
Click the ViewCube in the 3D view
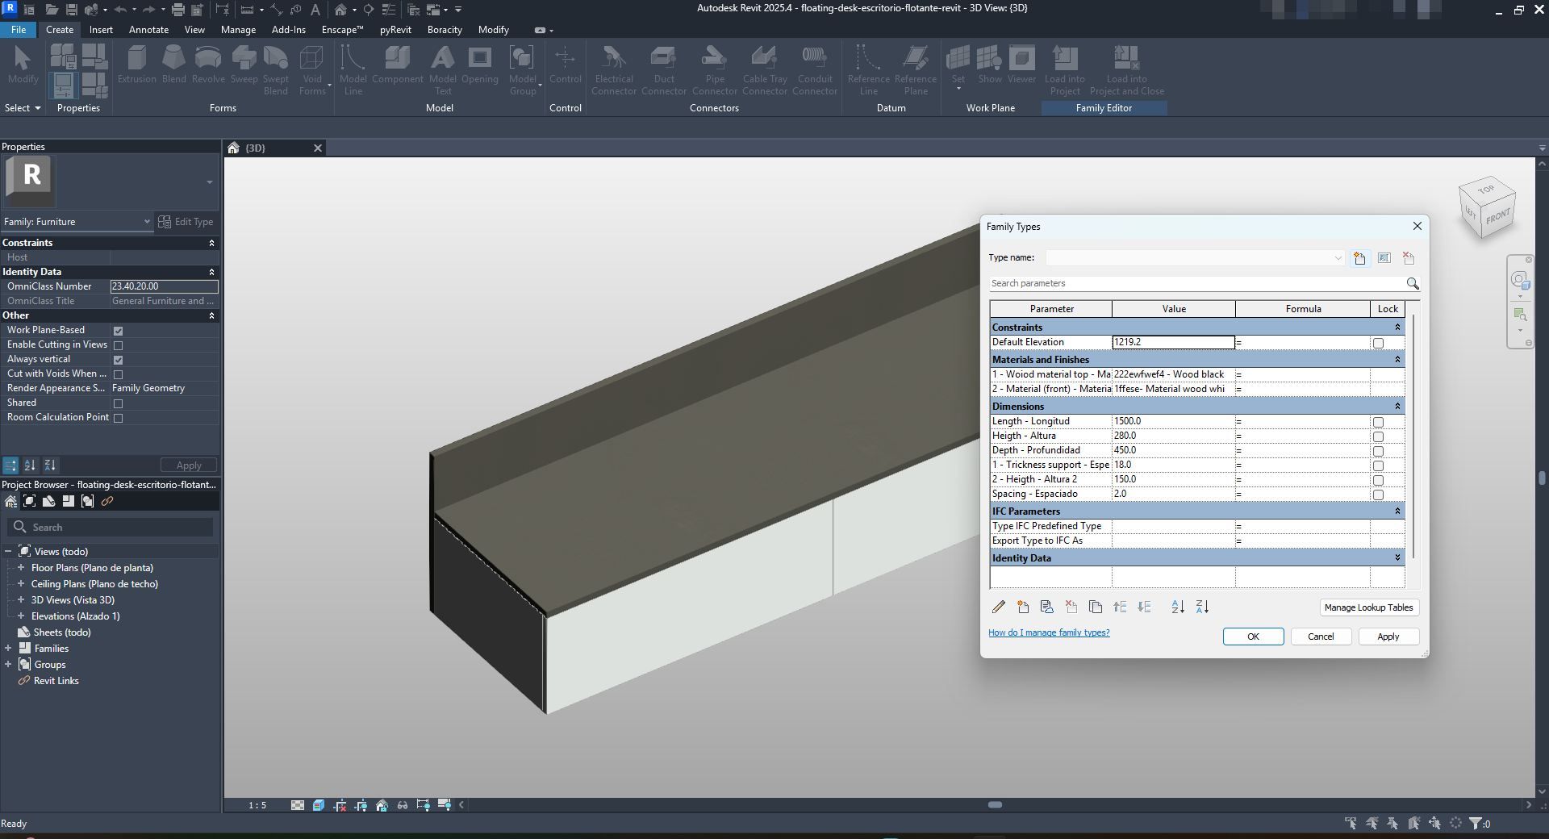click(x=1486, y=207)
